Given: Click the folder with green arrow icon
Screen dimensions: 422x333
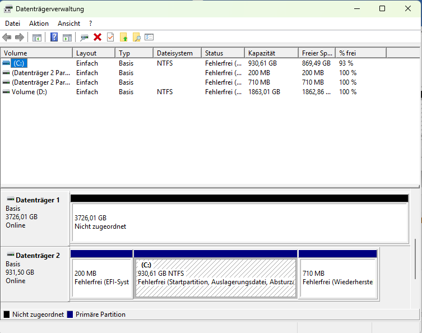Looking at the screenshot, I should (x=123, y=37).
